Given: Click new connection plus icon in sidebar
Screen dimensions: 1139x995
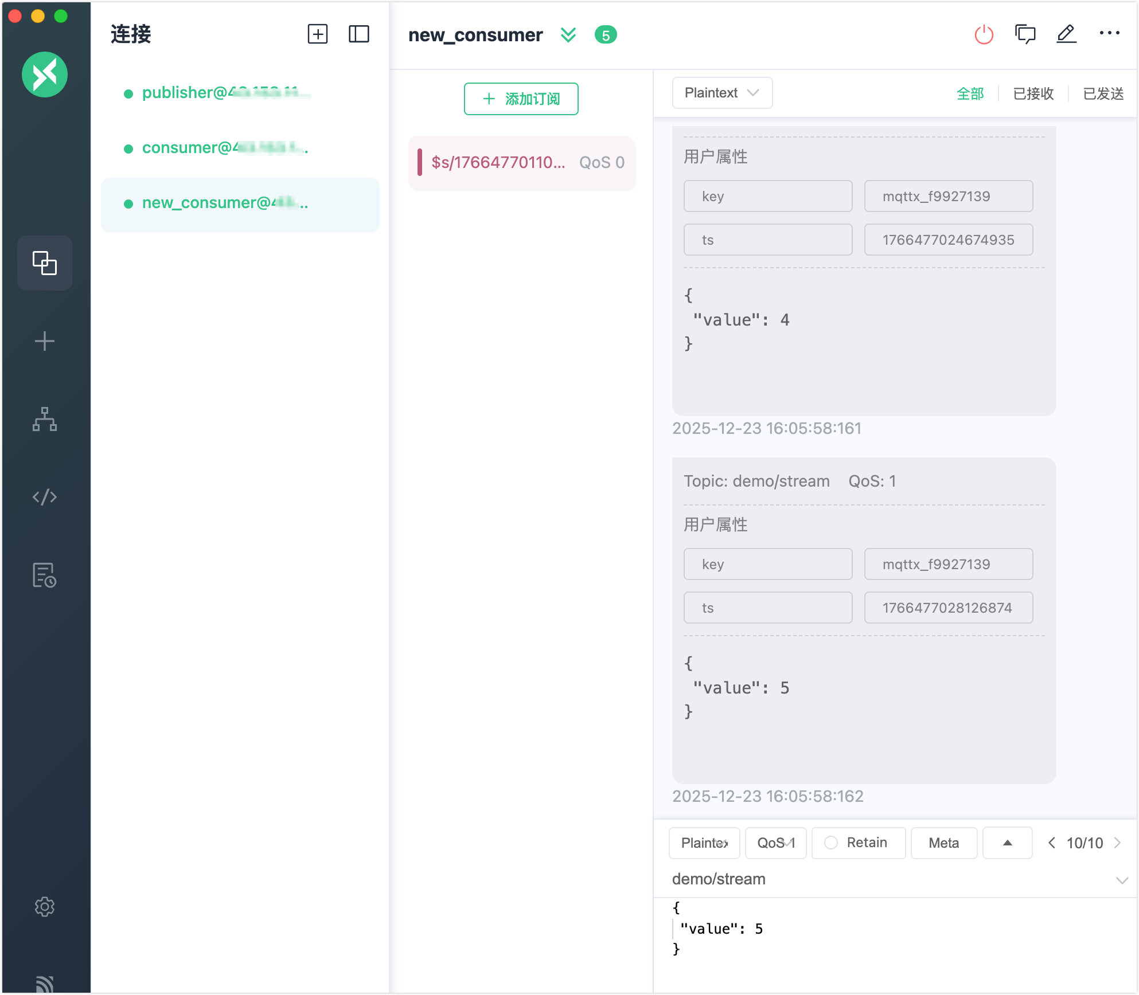Looking at the screenshot, I should point(44,342).
